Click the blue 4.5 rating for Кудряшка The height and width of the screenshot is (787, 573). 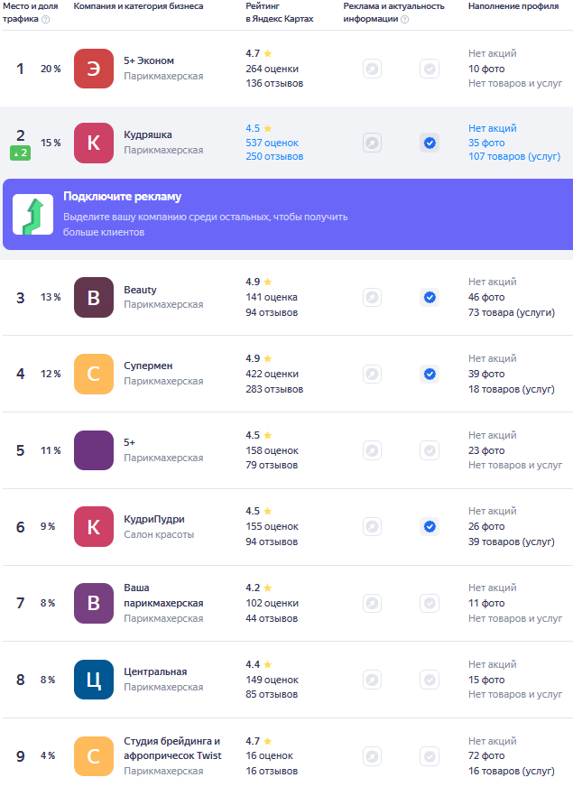[253, 128]
